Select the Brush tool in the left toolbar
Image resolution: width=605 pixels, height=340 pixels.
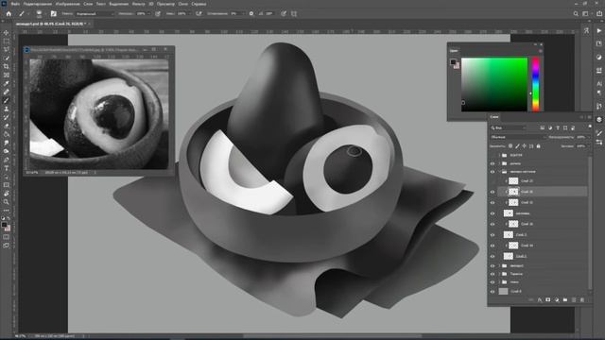[7, 101]
